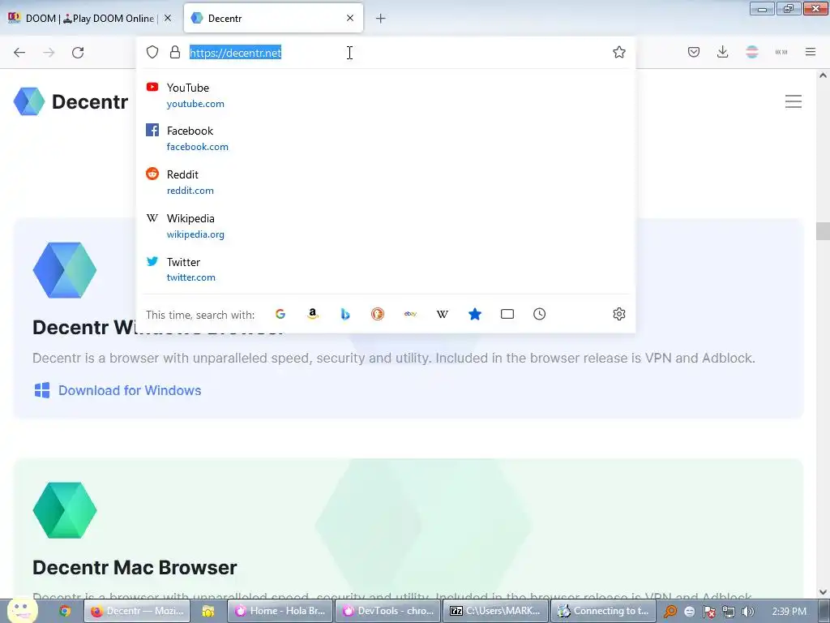Image resolution: width=830 pixels, height=623 pixels.
Task: Bookmark this page with the star icon
Action: [x=618, y=52]
